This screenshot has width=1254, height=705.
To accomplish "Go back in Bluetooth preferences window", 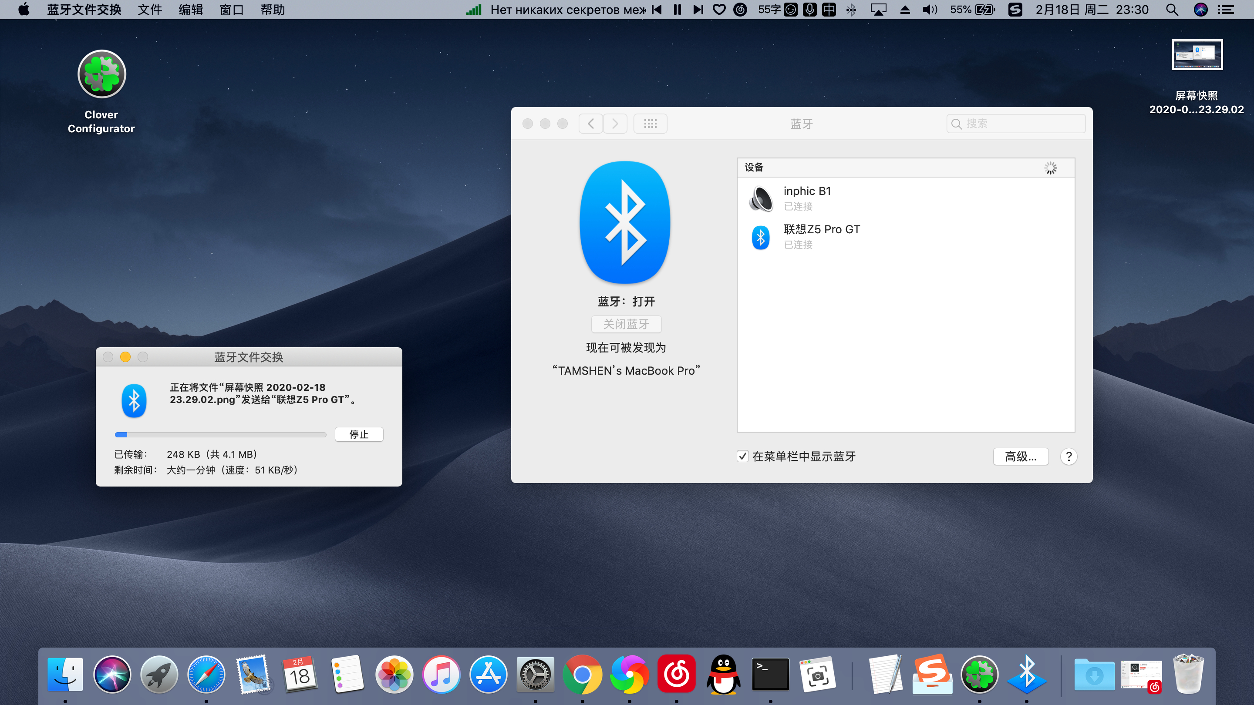I will 591,124.
